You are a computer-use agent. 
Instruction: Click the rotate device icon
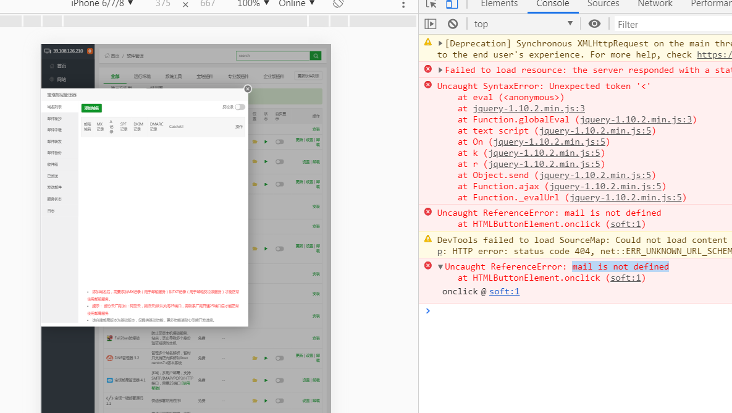(338, 4)
